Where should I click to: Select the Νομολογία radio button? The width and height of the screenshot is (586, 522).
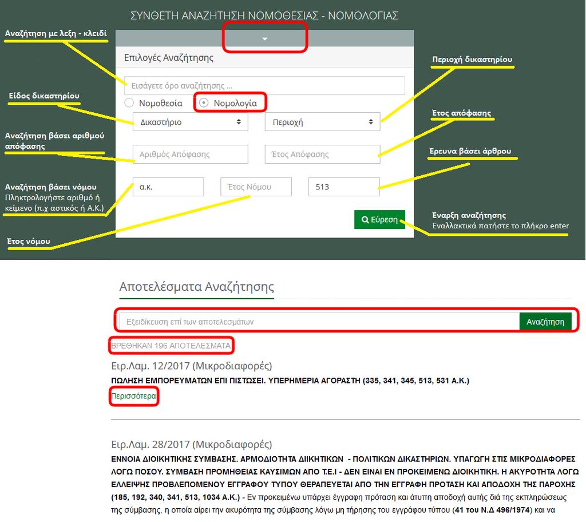pos(204,103)
